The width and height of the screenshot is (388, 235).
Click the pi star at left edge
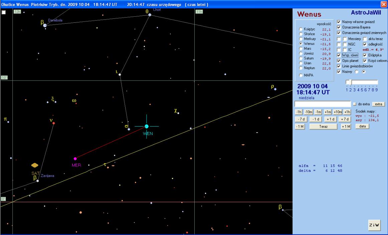(8, 122)
